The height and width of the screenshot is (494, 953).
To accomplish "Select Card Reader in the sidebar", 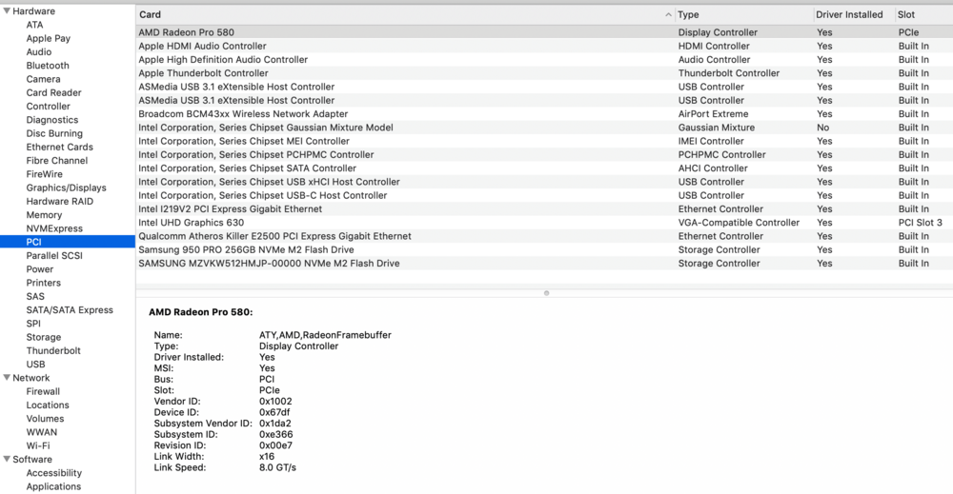I will click(x=53, y=93).
